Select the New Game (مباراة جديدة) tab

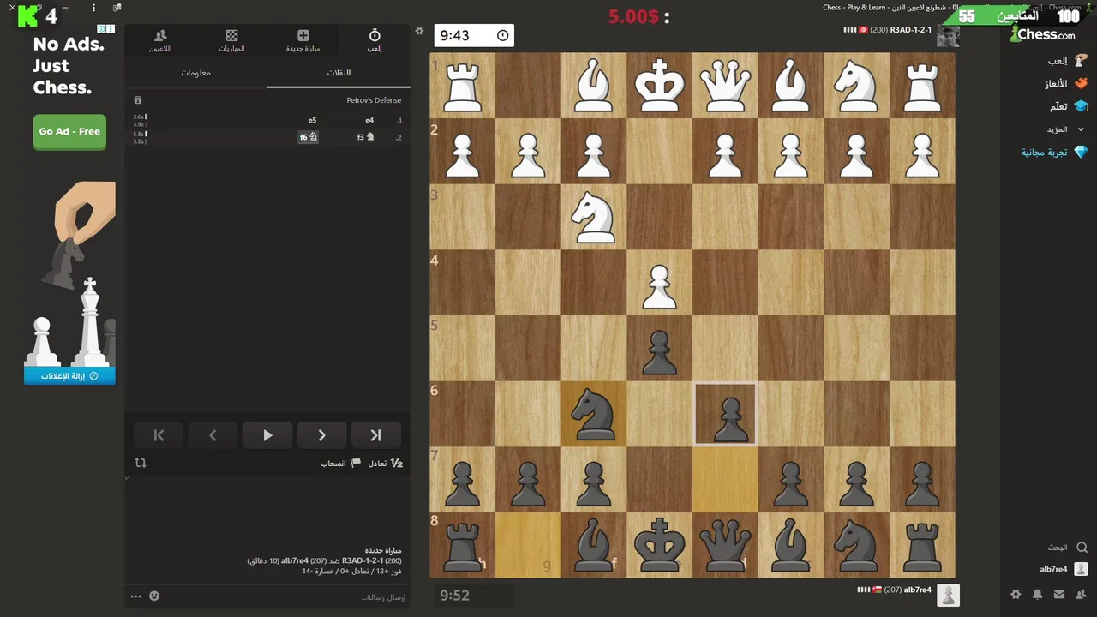(x=303, y=40)
